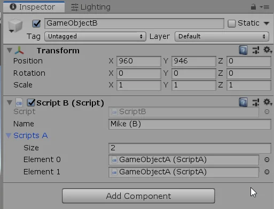Edit Position Y value 946

tap(194, 61)
